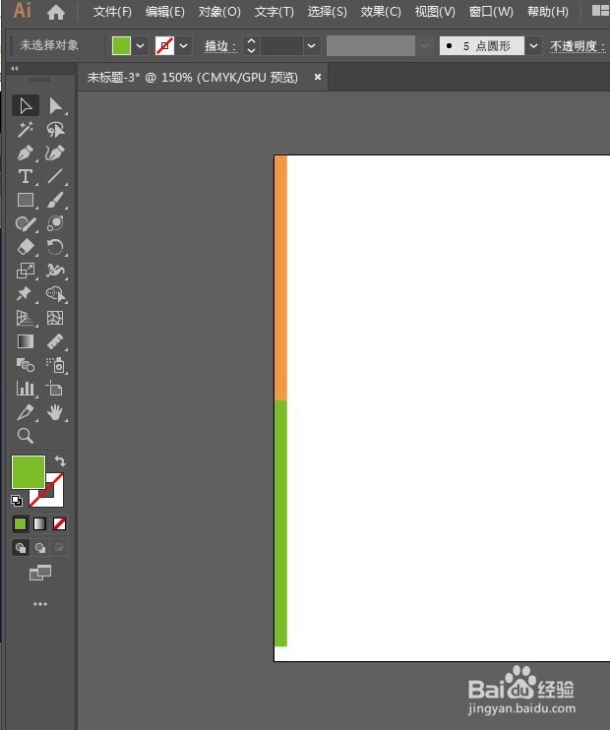
Task: Select the Mesh tool
Action: point(55,318)
